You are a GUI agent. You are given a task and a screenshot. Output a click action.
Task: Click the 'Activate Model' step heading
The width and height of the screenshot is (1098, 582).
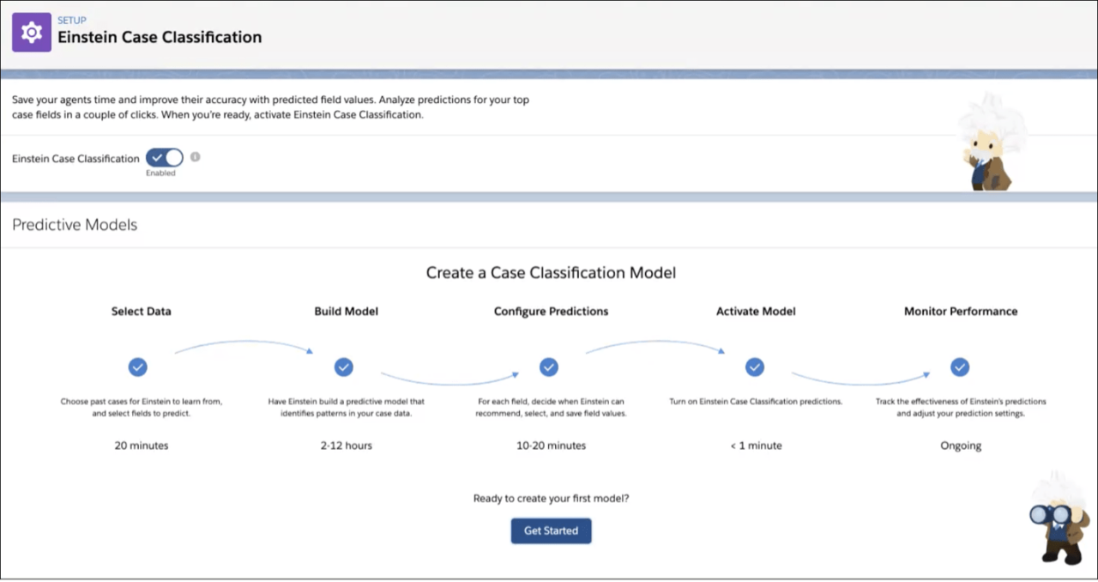(755, 312)
